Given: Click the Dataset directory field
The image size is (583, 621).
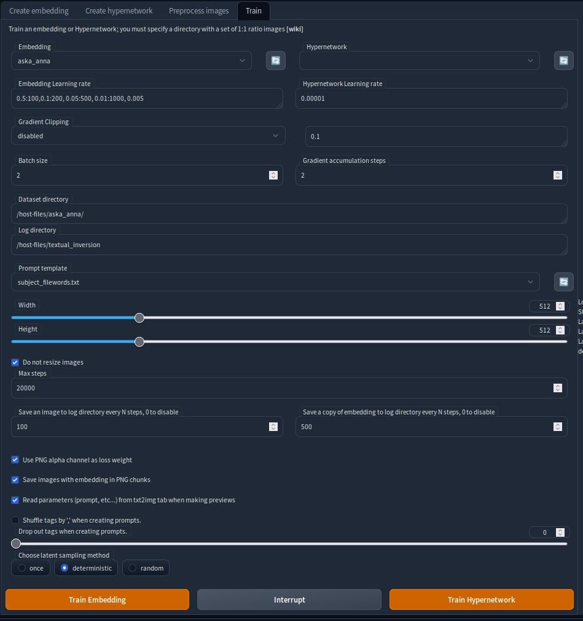Looking at the screenshot, I should pyautogui.click(x=289, y=214).
